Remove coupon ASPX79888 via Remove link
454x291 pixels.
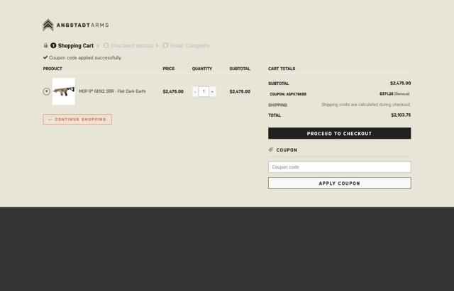pos(402,94)
